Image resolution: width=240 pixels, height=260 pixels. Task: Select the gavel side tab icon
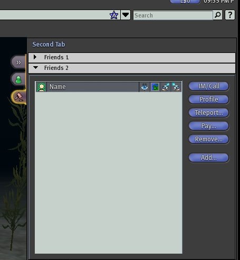(x=18, y=97)
